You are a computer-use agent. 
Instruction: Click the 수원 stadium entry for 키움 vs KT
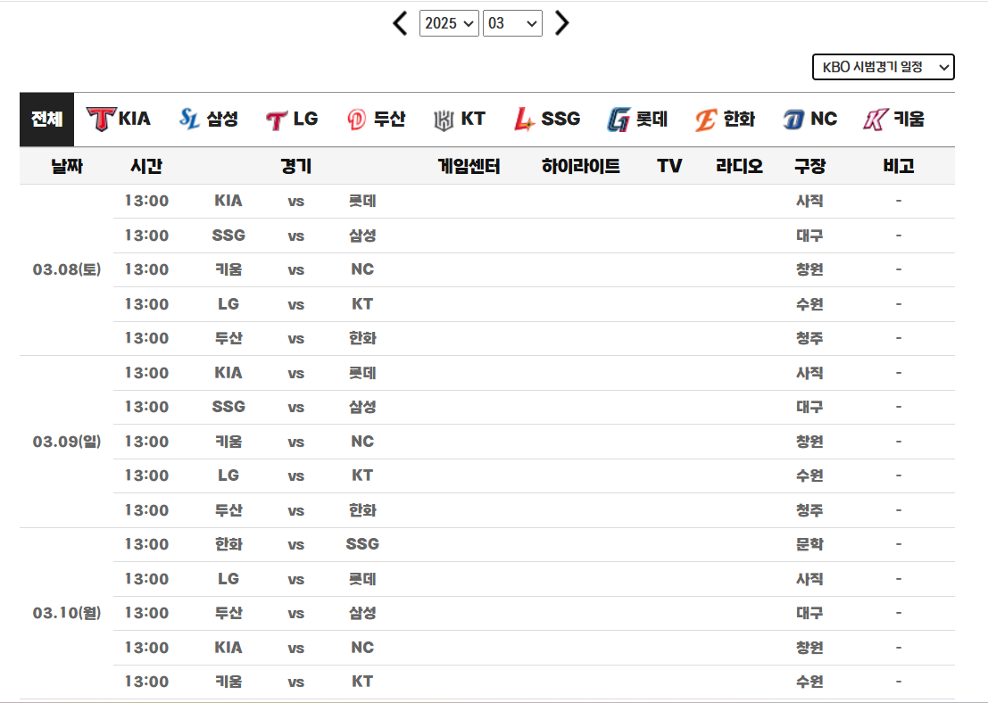coord(810,682)
